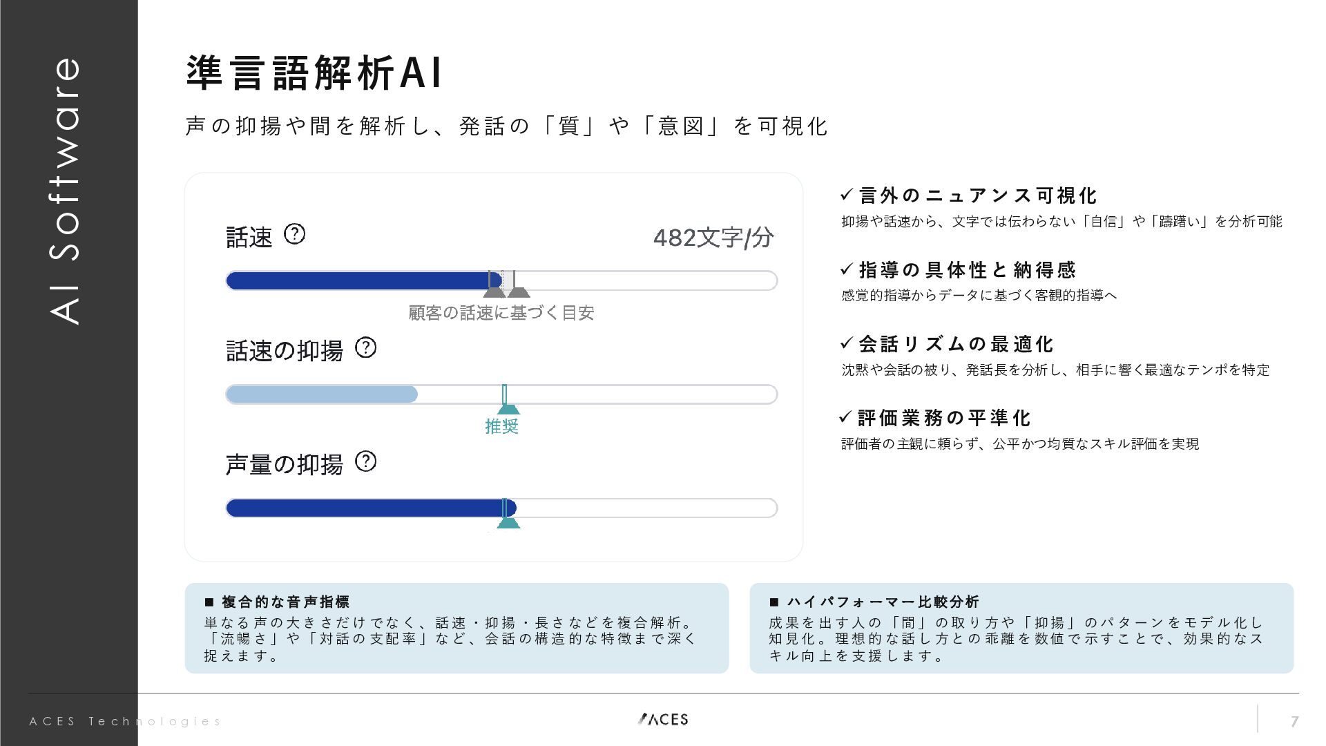Click the checkmark before 評価業務の平準化

[847, 417]
